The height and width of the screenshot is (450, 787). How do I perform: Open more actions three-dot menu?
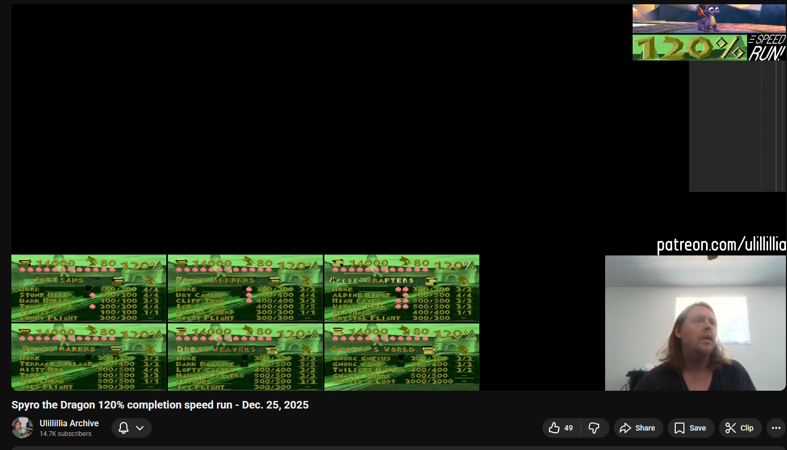point(776,428)
